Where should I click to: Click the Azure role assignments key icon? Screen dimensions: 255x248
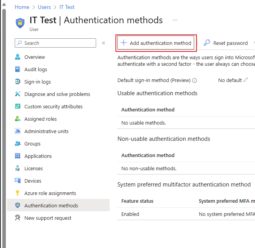[17, 193]
